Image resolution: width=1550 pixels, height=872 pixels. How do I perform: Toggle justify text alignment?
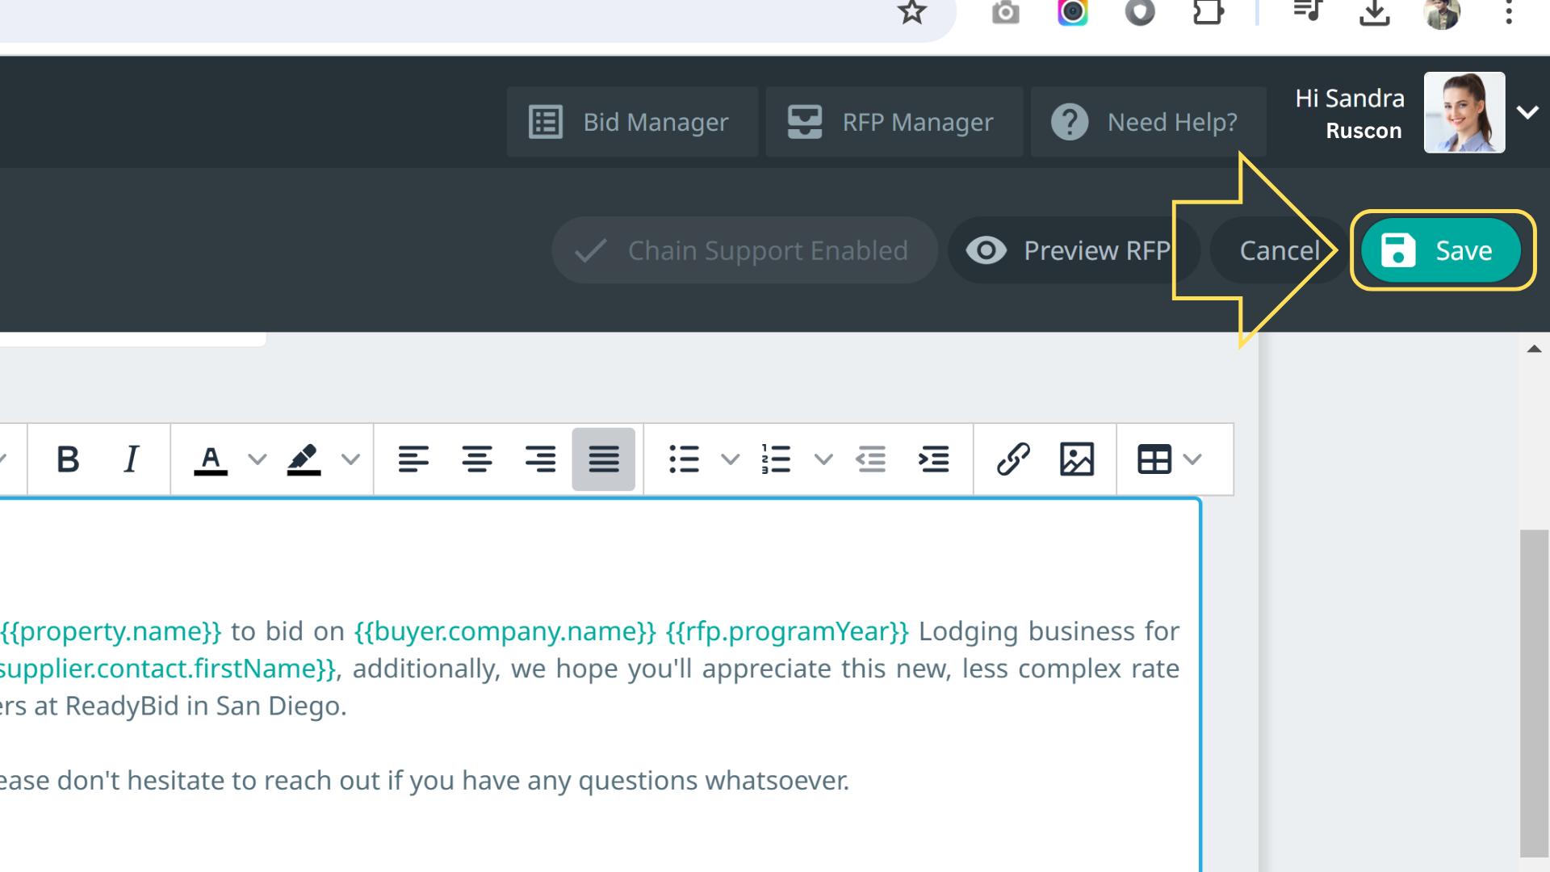[x=603, y=459]
